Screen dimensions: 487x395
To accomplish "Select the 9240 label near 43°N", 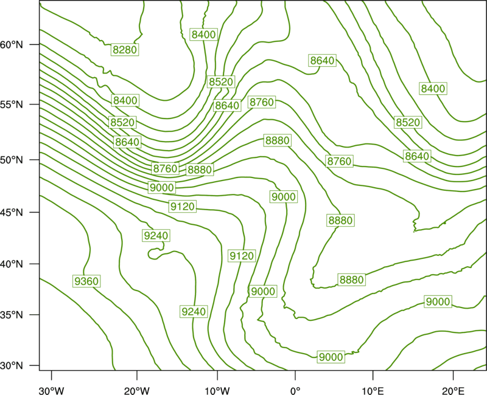I will click(x=156, y=236).
